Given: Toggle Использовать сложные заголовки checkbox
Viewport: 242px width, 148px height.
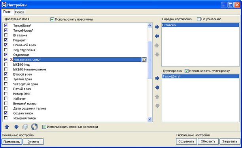Looking at the screenshot, I should [x=44, y=127].
